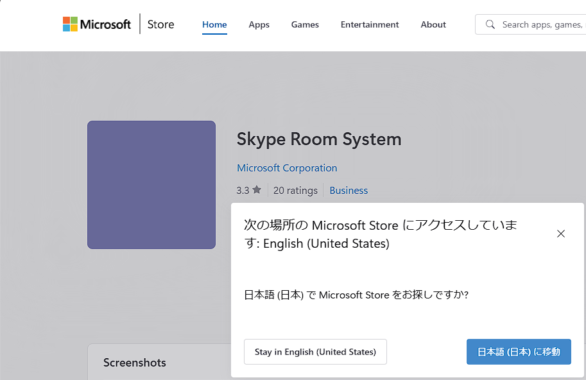Open the Microsoft Corporation publisher link

pyautogui.click(x=287, y=168)
